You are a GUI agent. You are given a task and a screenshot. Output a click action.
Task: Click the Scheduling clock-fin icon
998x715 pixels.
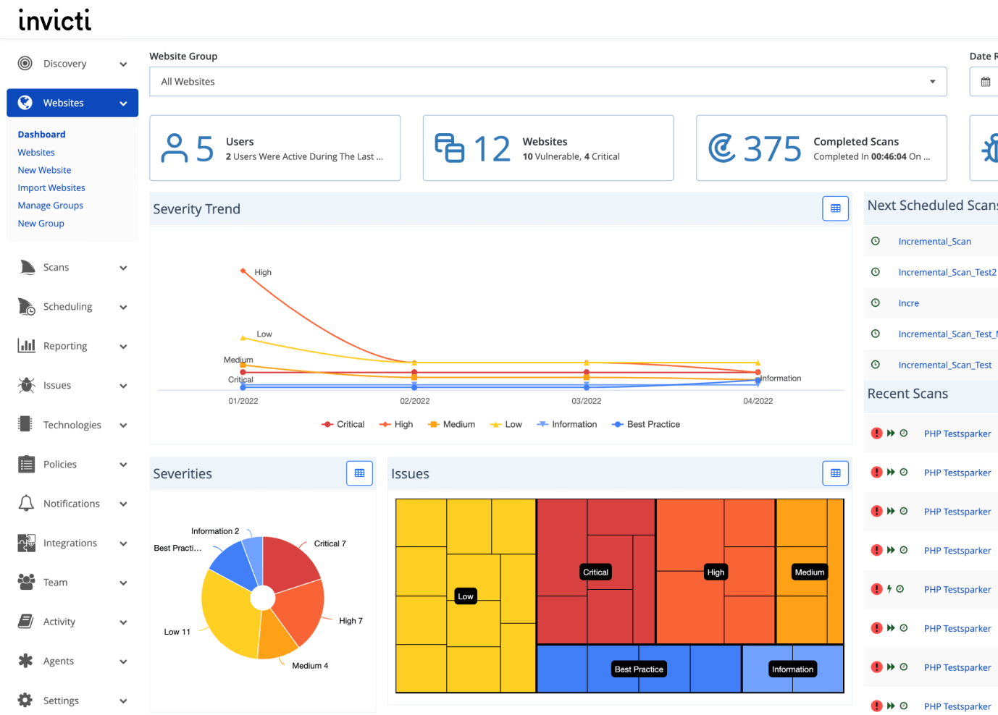click(27, 307)
